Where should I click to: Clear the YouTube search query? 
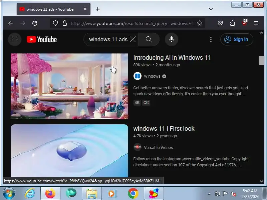point(133,39)
